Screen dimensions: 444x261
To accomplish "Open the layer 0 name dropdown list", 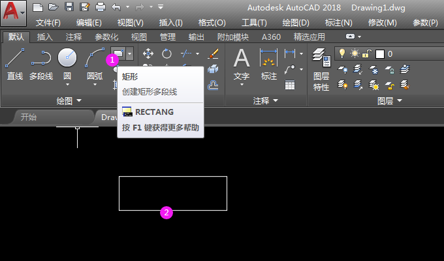I will 390,54.
